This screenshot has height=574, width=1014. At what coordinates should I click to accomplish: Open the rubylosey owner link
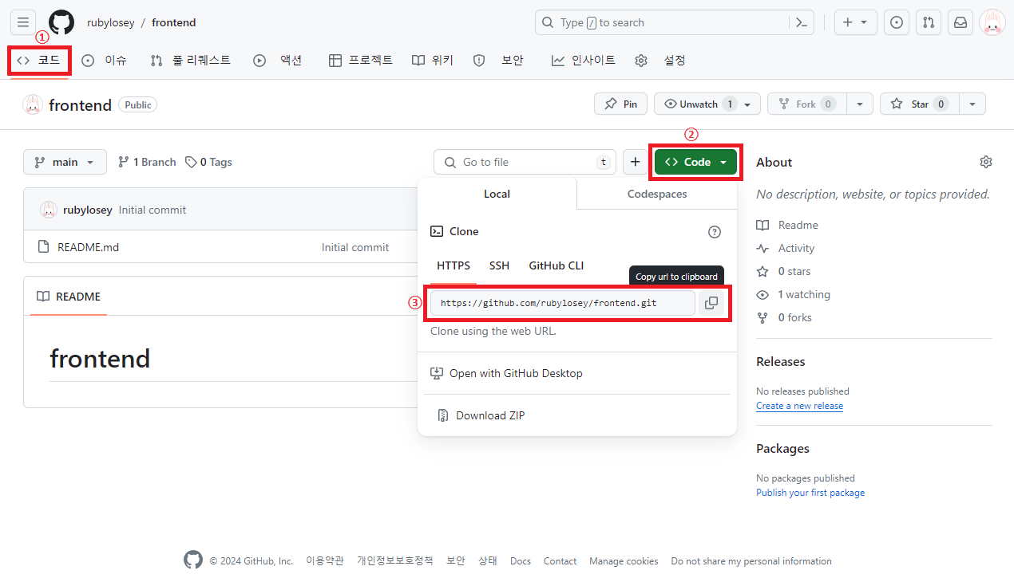[x=110, y=22]
